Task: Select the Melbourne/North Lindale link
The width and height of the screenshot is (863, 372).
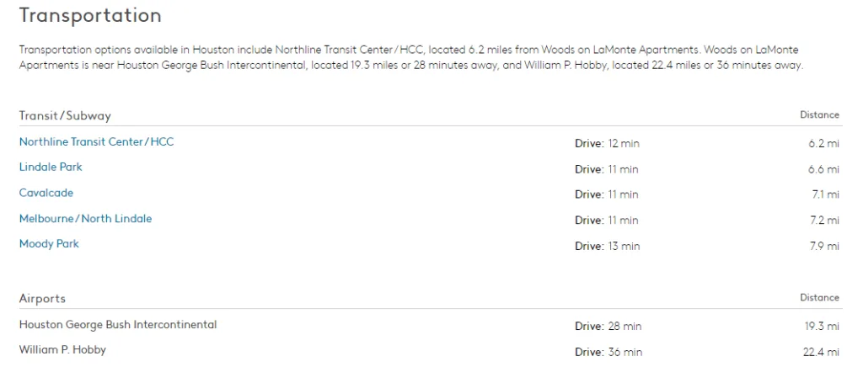Action: click(85, 219)
